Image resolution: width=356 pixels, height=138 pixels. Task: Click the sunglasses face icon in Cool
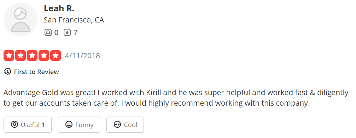click(117, 124)
